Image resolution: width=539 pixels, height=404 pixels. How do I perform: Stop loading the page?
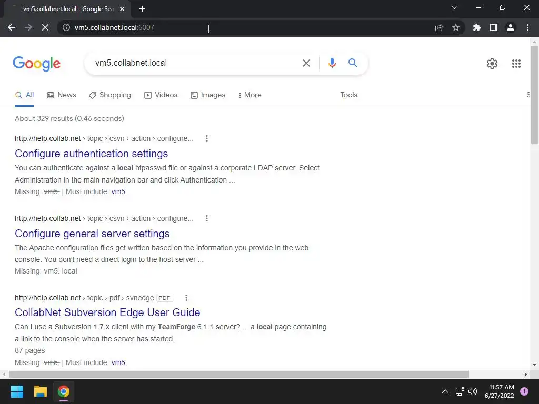pyautogui.click(x=45, y=27)
